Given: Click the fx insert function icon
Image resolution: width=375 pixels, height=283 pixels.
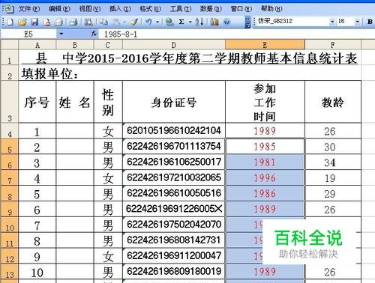Looking at the screenshot, I should tap(94, 34).
